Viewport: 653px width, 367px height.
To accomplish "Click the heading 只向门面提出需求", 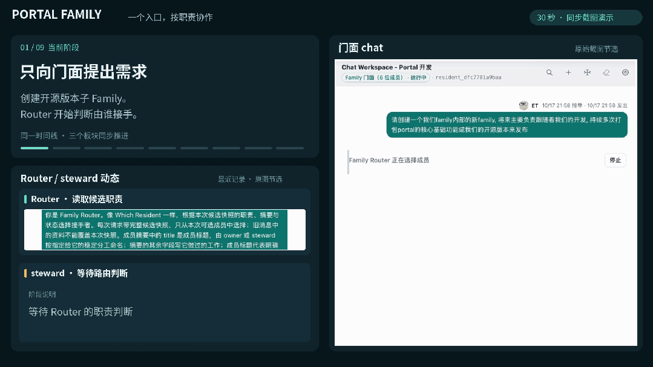I will [x=84, y=71].
